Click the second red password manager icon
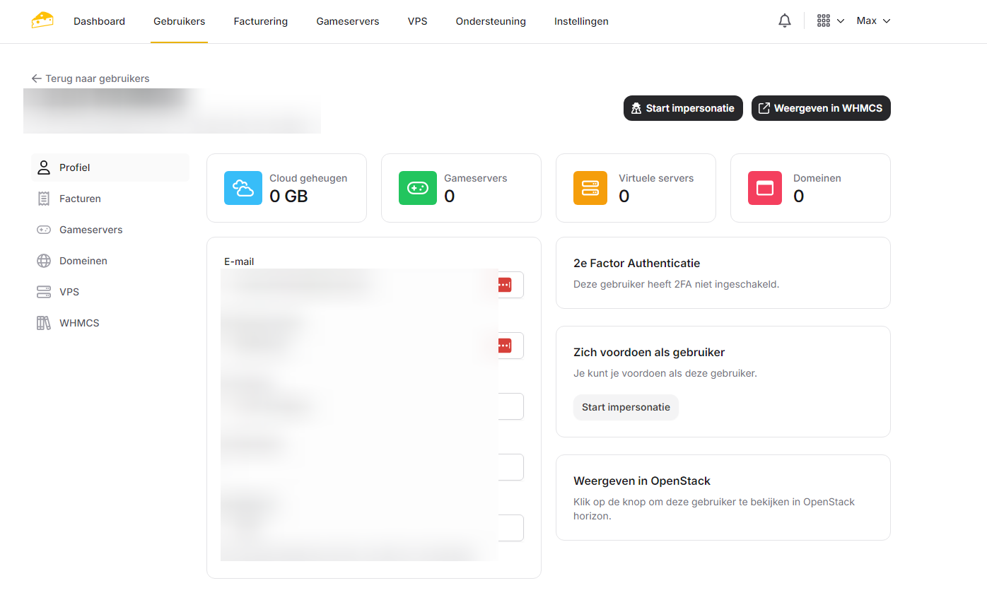Image resolution: width=987 pixels, height=600 pixels. coord(503,346)
